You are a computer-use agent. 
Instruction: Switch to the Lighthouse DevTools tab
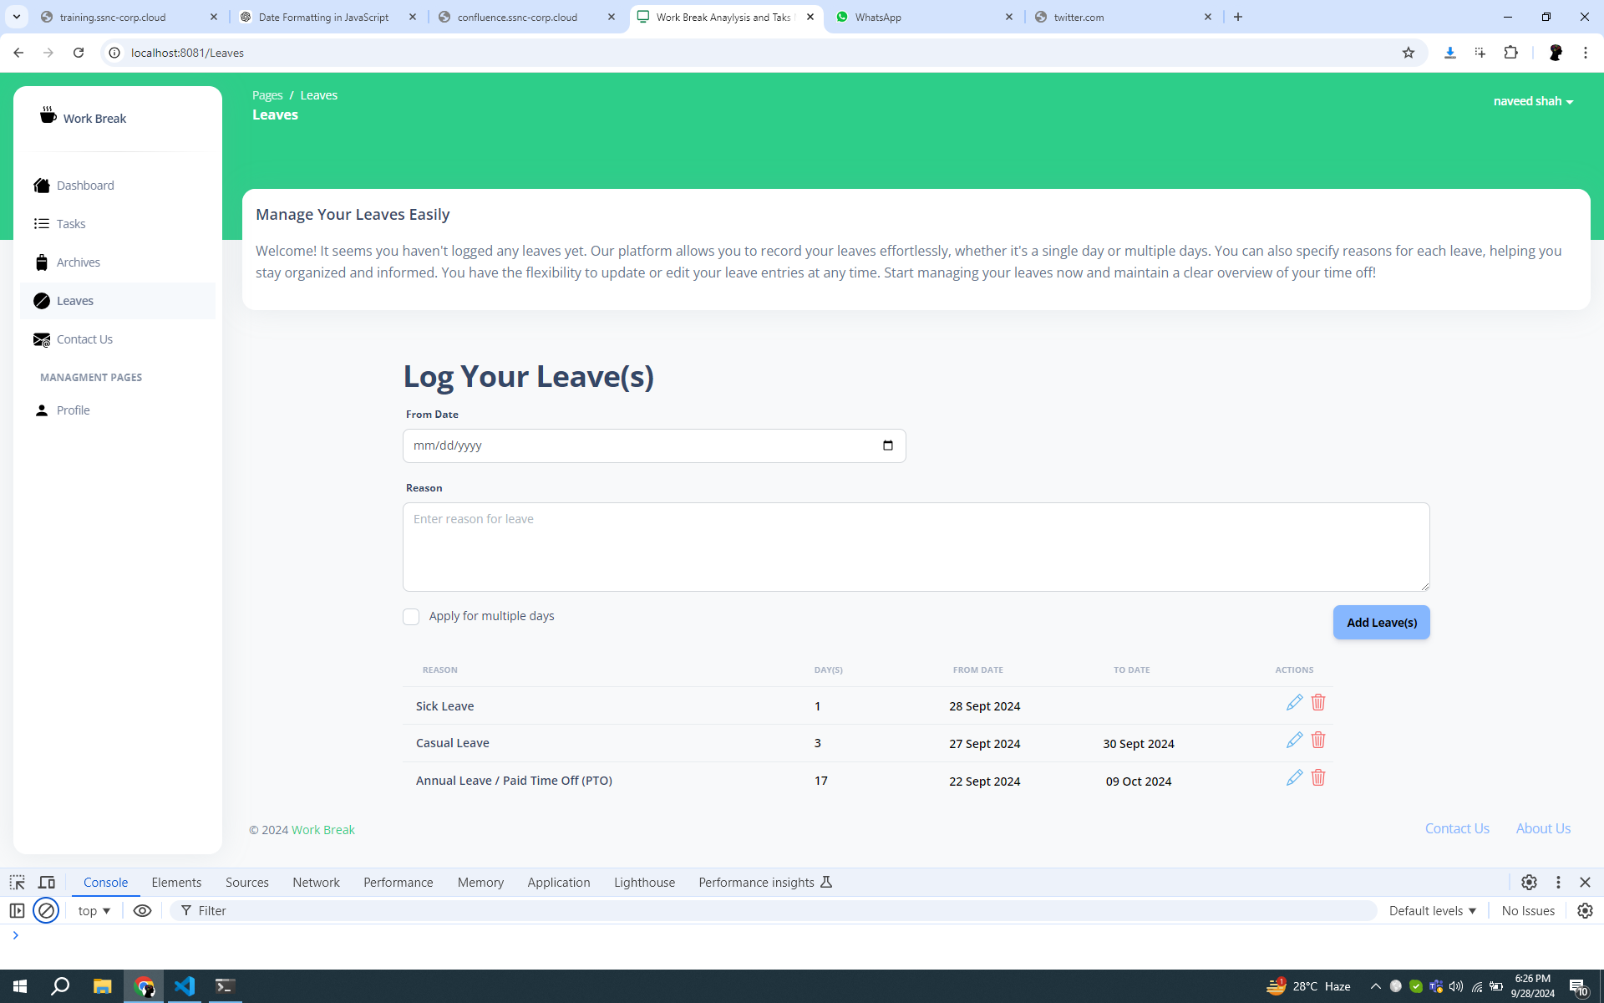[644, 882]
